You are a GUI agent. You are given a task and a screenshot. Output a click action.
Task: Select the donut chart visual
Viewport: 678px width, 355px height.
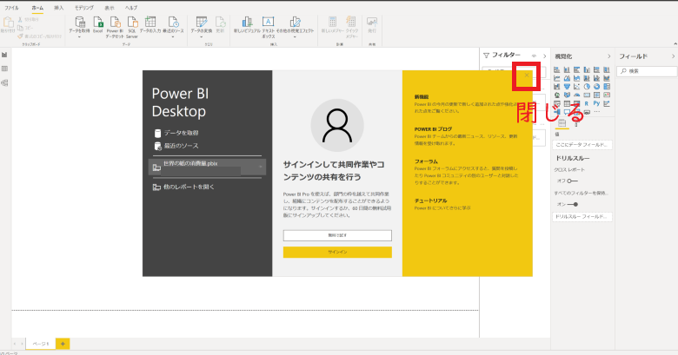click(x=596, y=87)
